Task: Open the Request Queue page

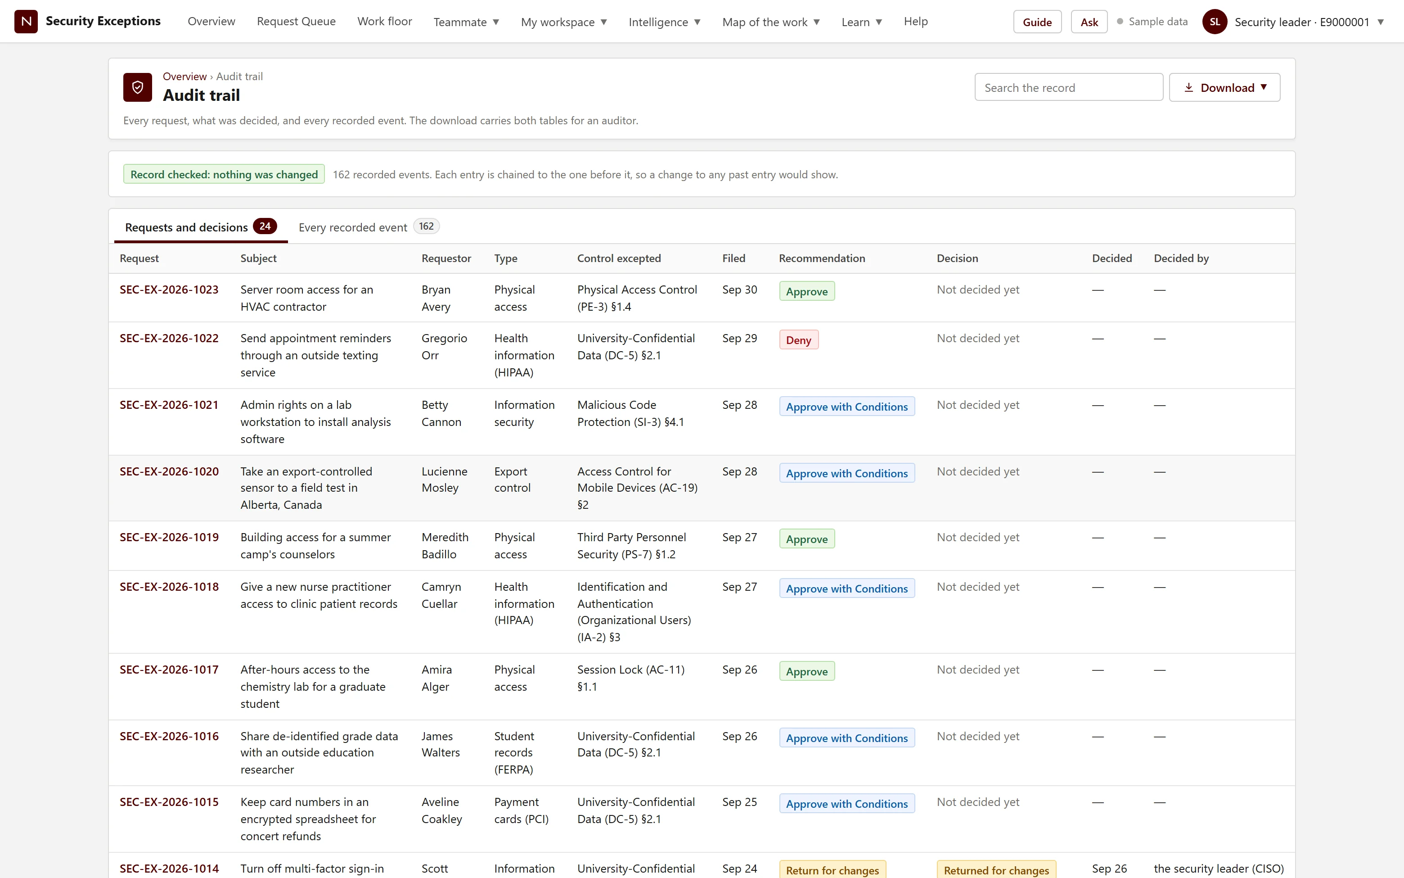Action: pos(296,22)
